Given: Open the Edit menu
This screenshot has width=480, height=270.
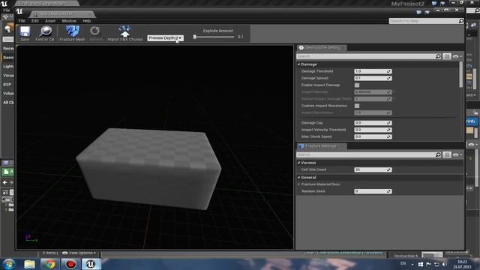Looking at the screenshot, I should click(35, 21).
